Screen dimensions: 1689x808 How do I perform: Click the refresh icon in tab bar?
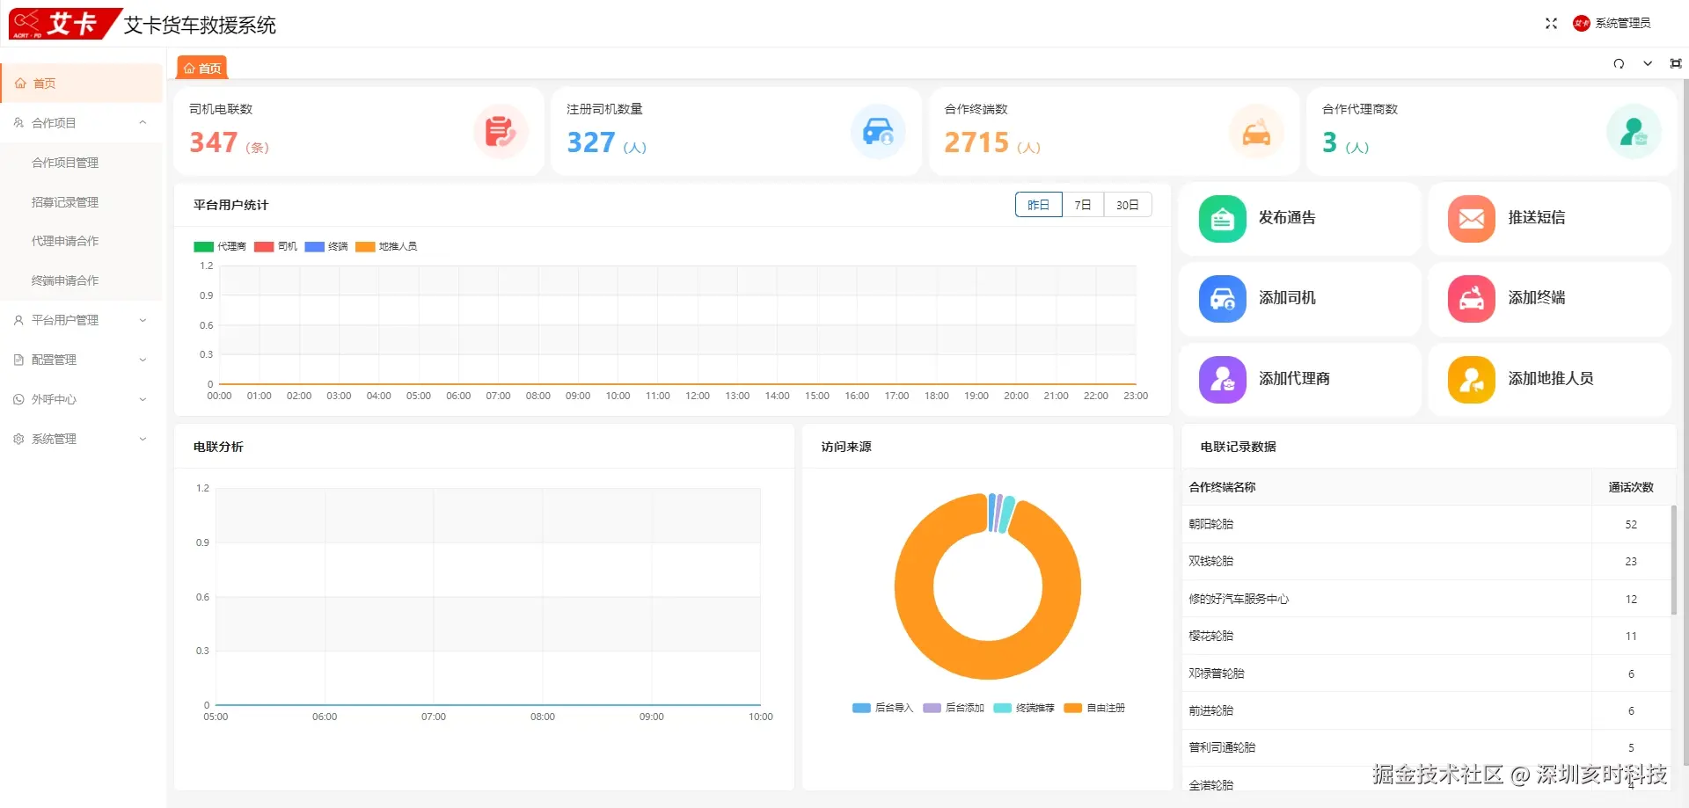(x=1619, y=64)
